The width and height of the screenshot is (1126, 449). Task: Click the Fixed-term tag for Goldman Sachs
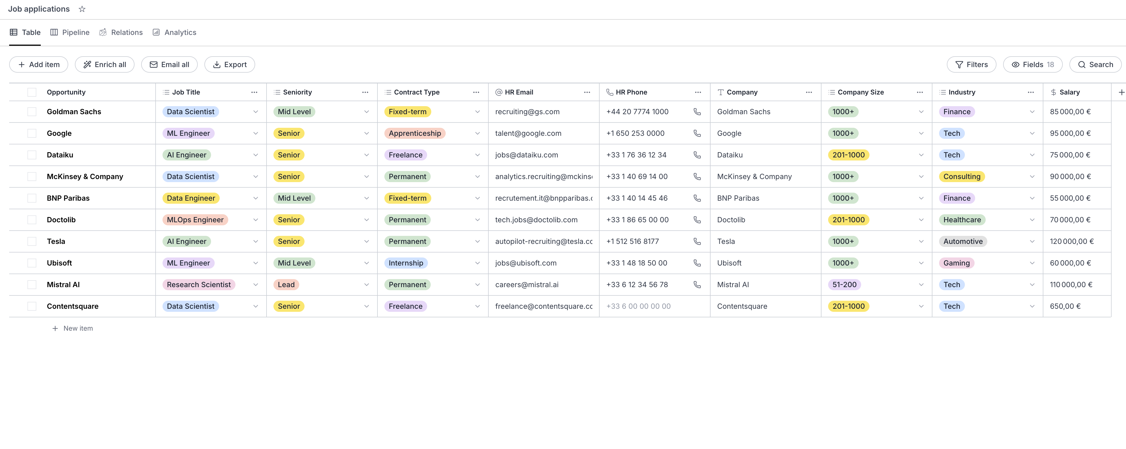(407, 112)
